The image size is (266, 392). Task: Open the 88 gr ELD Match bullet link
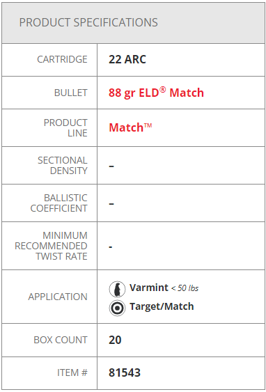tap(156, 93)
